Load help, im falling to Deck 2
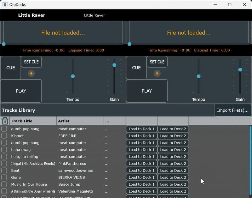Screen dimensions: 252x198 [x=173, y=157]
